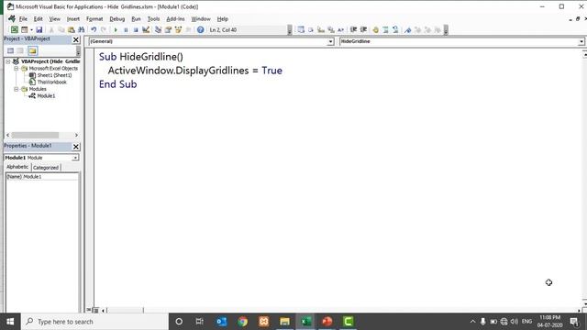This screenshot has height=330, width=587.
Task: Close the Properties - Module1 panel
Action: tap(76, 147)
